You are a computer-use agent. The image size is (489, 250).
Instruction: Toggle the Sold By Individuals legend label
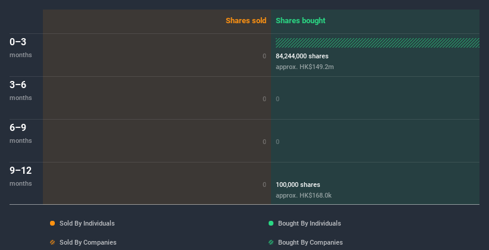[x=87, y=223]
